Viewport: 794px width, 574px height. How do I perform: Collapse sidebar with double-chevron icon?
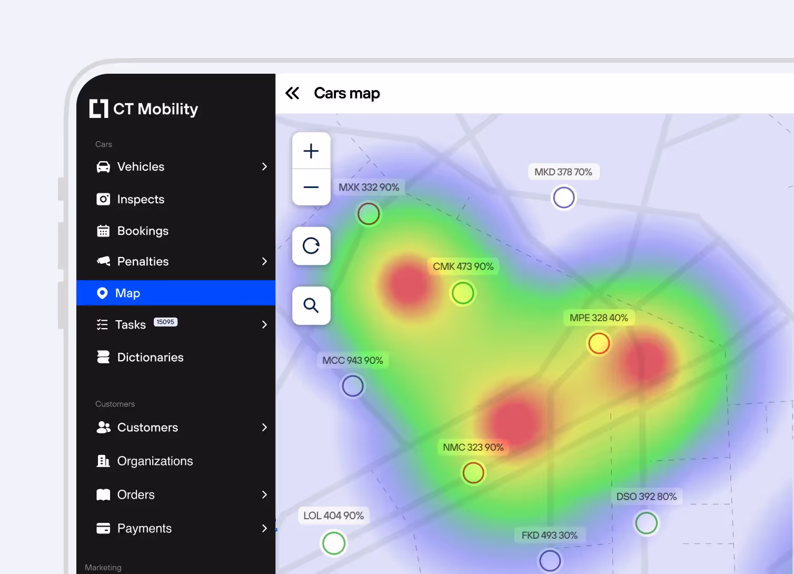[x=292, y=93]
